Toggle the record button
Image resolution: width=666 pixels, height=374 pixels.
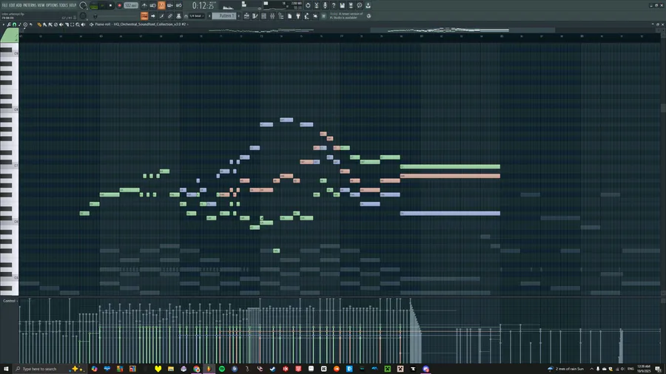(x=119, y=5)
